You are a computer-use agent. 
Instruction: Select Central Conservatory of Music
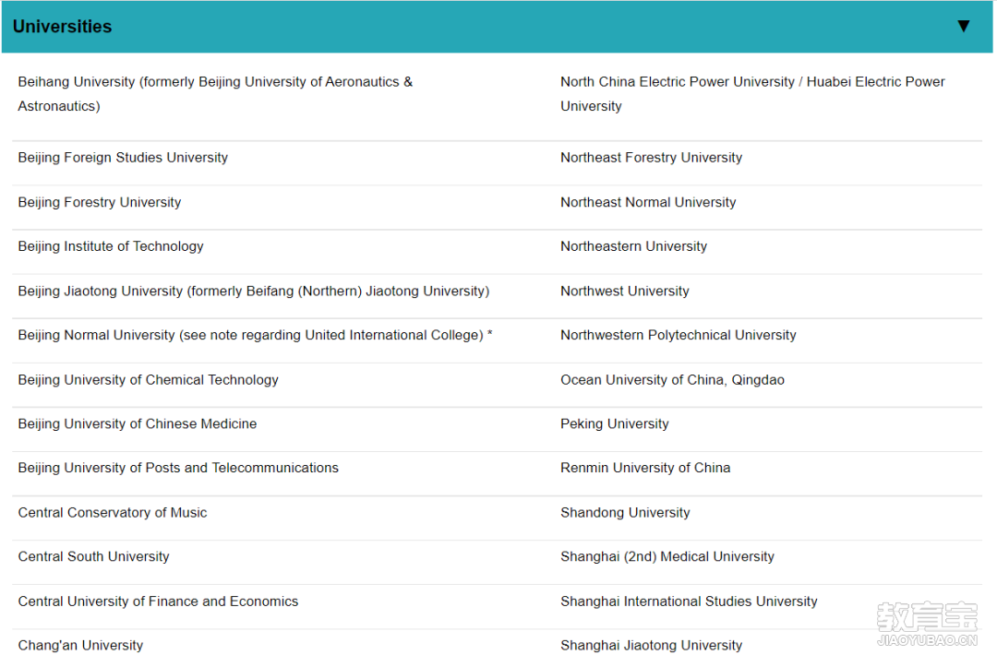coord(113,512)
